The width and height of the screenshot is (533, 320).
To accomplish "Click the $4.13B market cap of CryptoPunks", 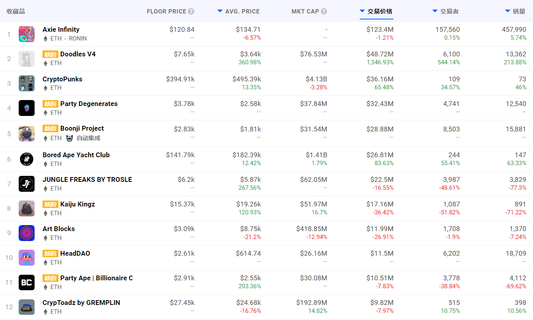I will pos(316,79).
